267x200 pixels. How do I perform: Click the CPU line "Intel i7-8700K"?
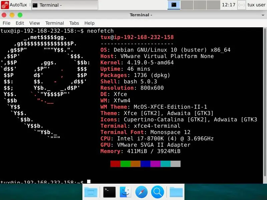tap(140, 139)
